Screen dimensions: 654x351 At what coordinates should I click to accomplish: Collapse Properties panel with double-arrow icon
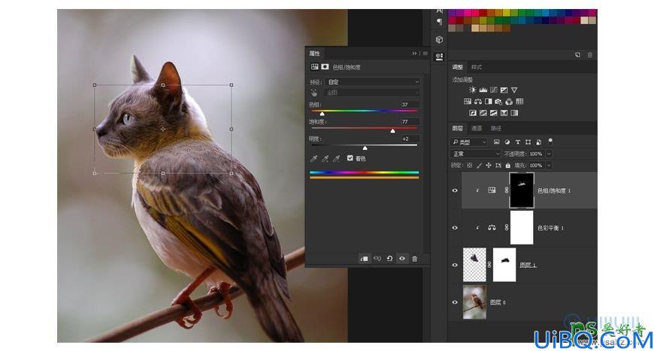point(414,53)
